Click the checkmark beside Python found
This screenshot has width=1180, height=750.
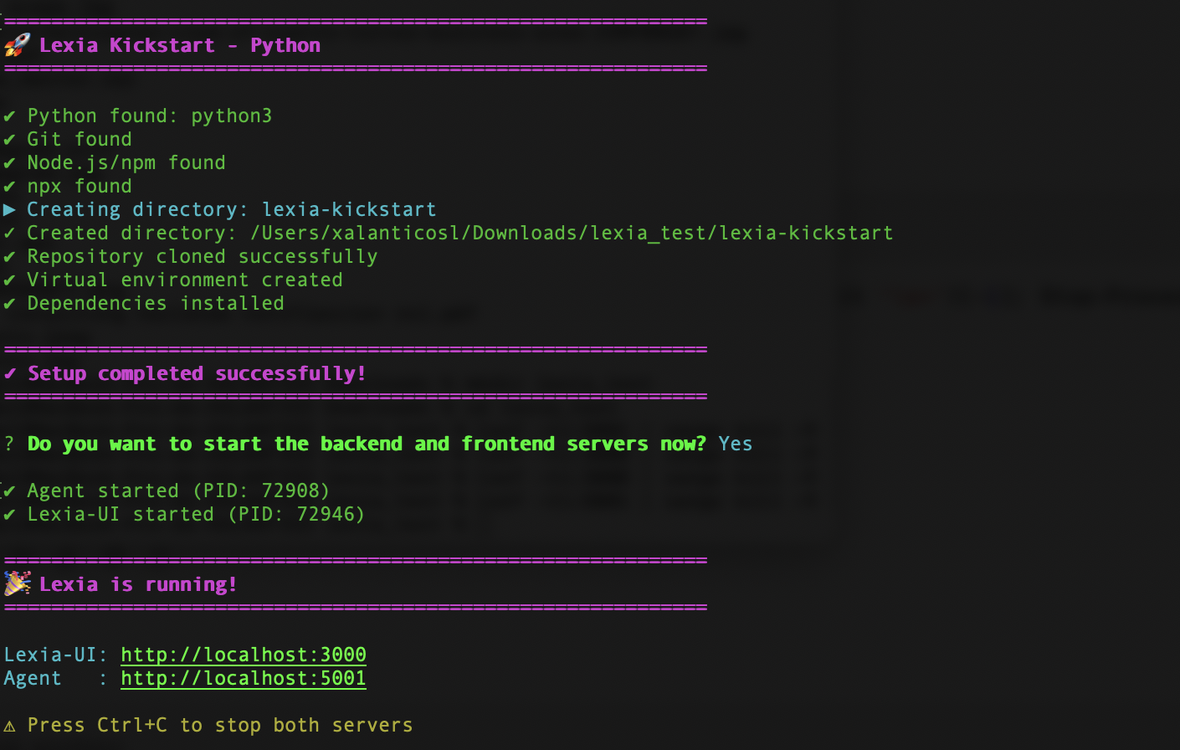[x=9, y=116]
